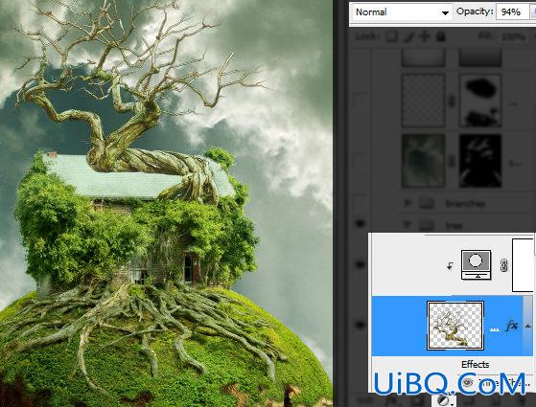
Task: Click the lock image pixels brush icon
Action: [x=408, y=36]
